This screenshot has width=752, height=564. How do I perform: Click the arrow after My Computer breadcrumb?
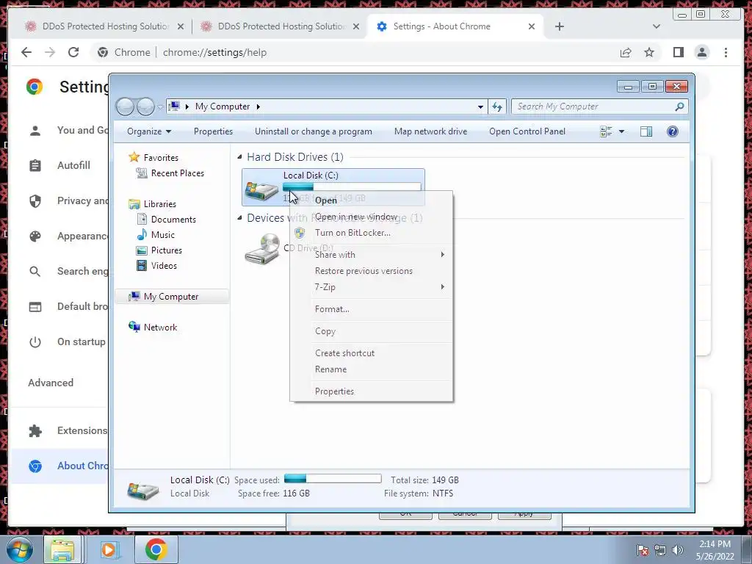258,106
